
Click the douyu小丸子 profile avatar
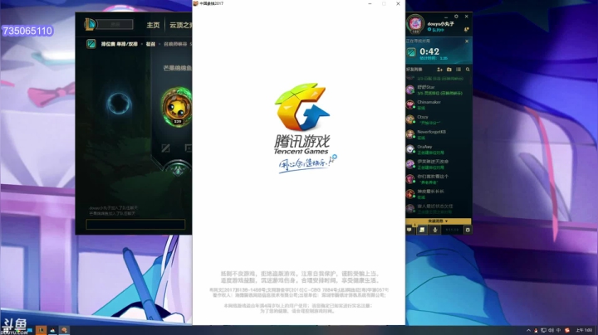point(415,24)
